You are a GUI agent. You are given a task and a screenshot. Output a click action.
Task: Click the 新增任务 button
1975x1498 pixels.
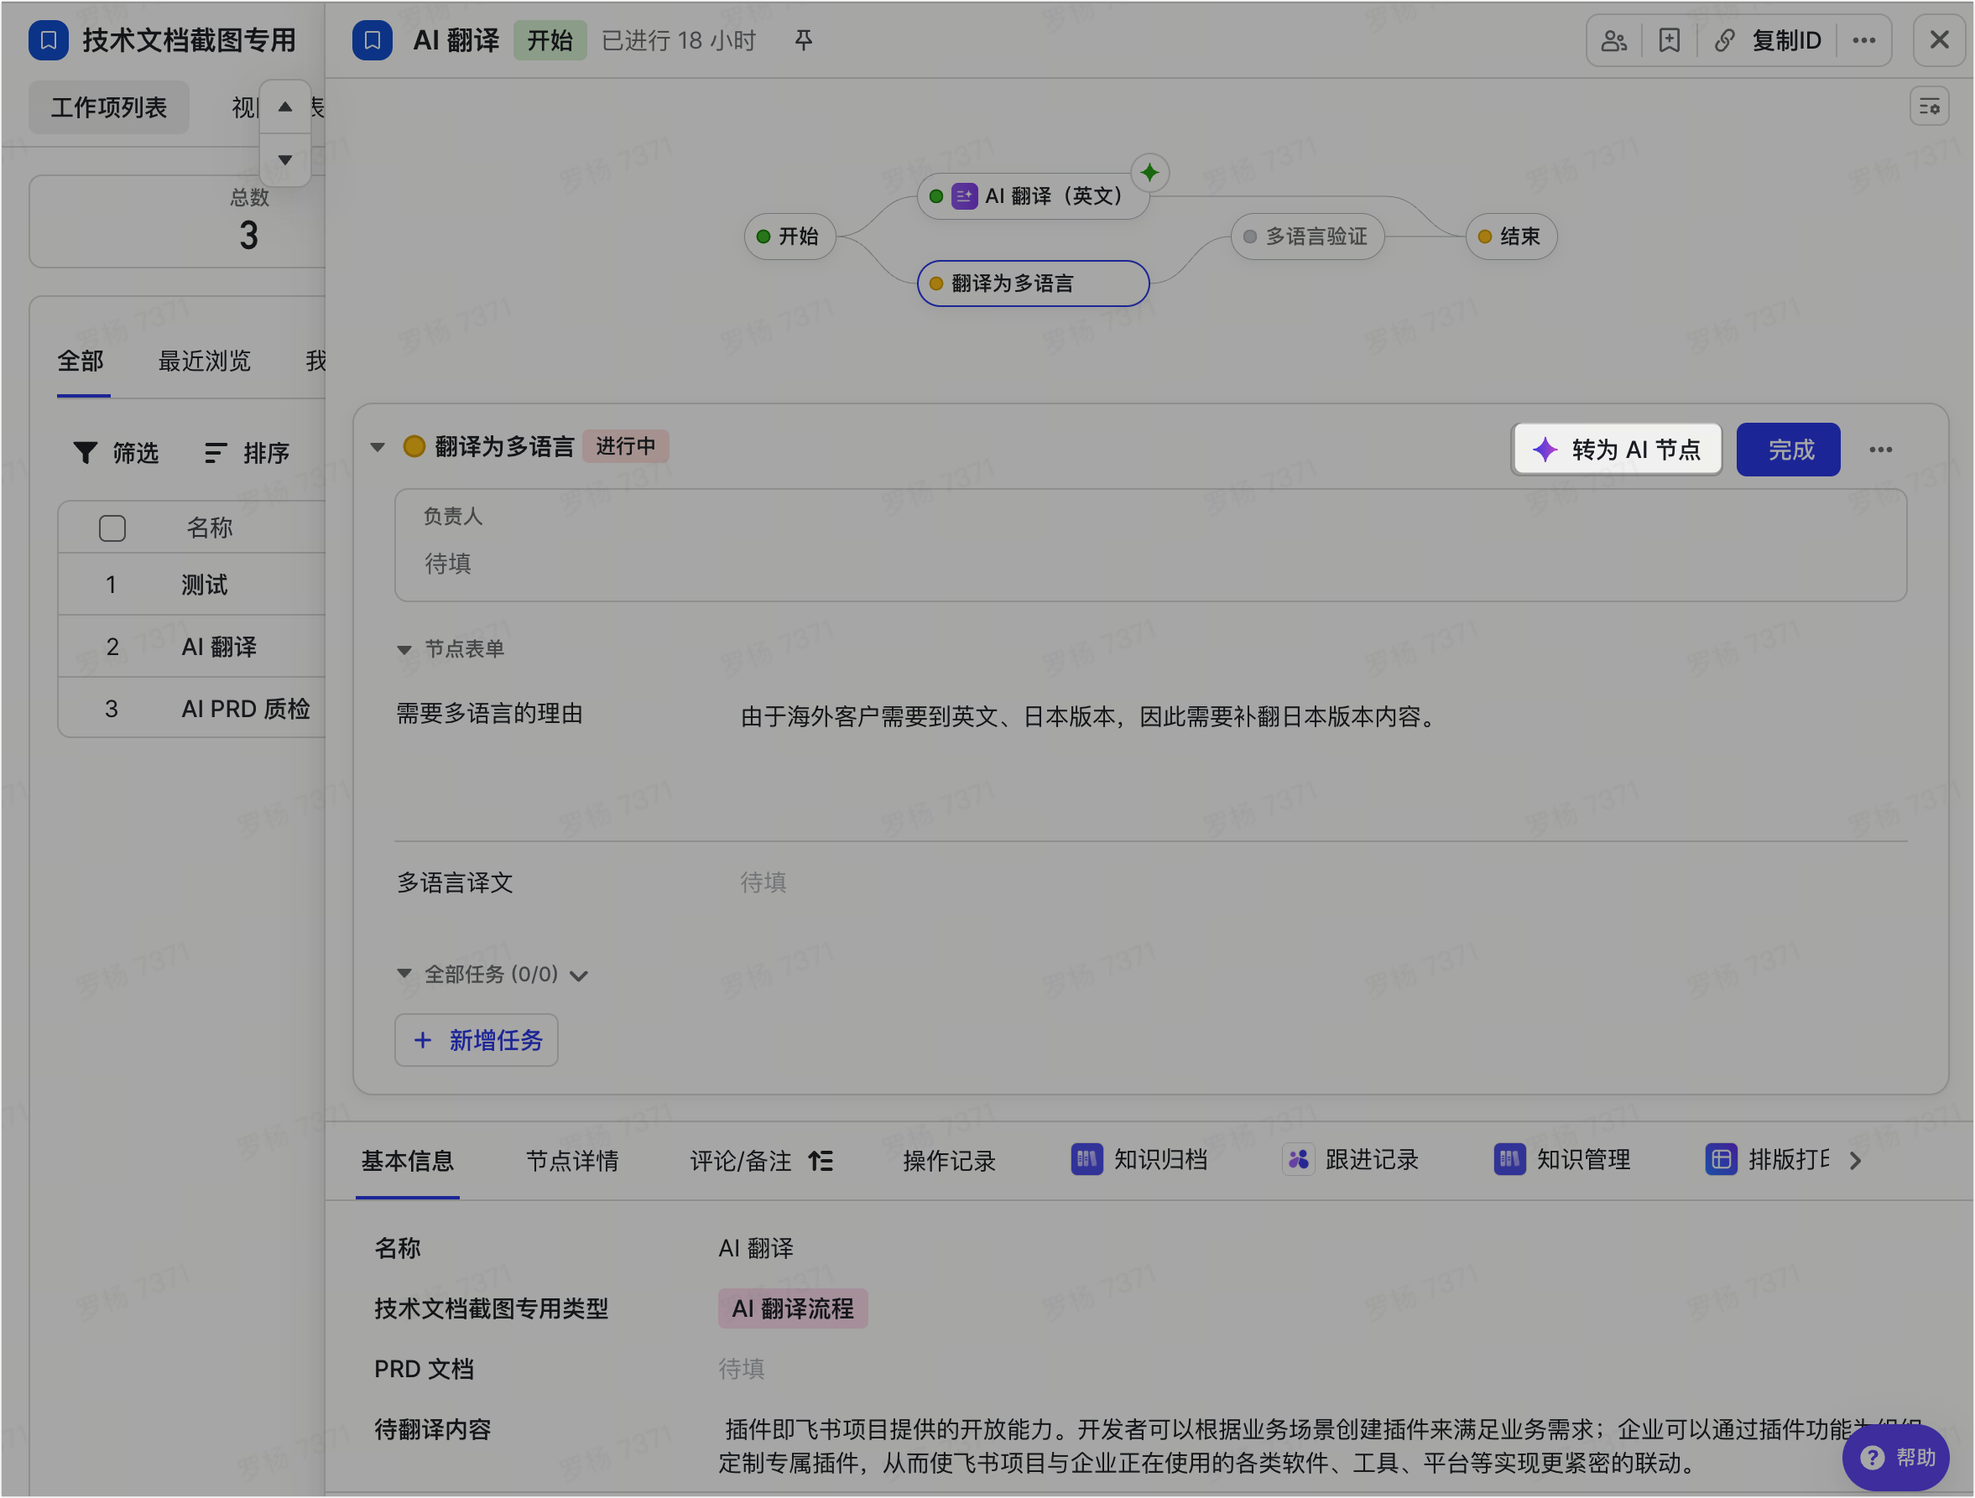476,1041
